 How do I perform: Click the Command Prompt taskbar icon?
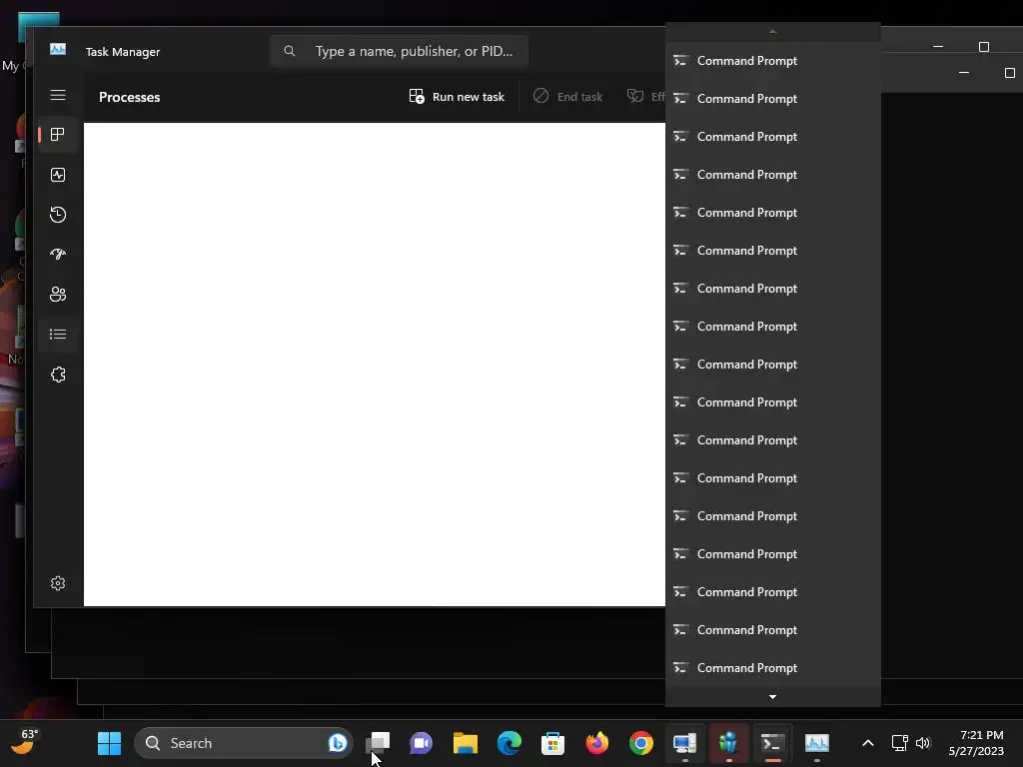click(x=772, y=743)
